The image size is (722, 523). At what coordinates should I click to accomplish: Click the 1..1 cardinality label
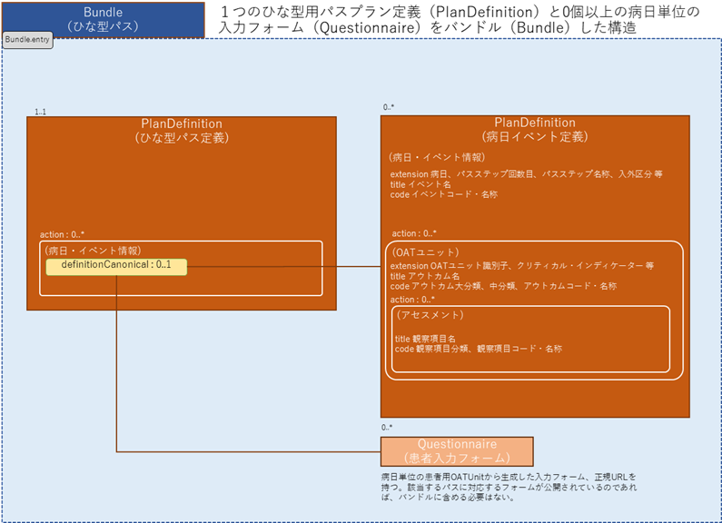pyautogui.click(x=41, y=111)
